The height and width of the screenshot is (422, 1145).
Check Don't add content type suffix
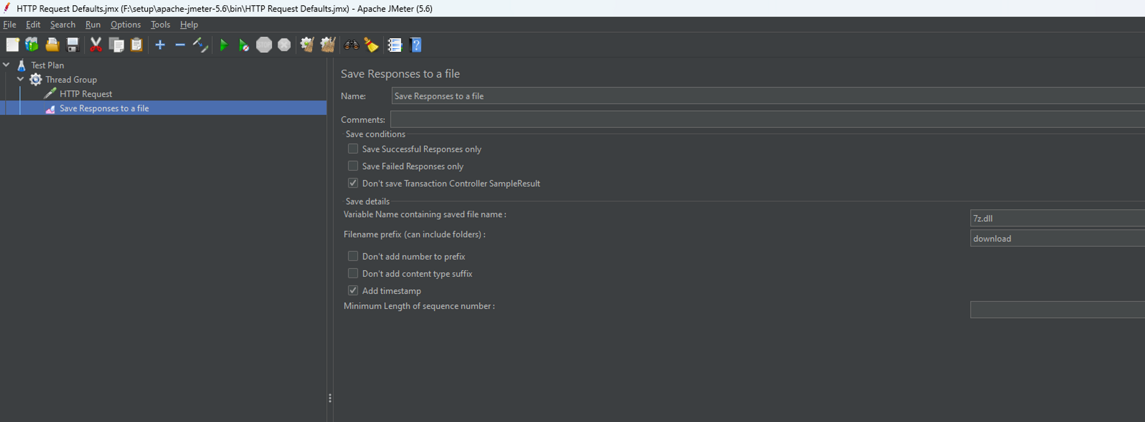click(353, 273)
